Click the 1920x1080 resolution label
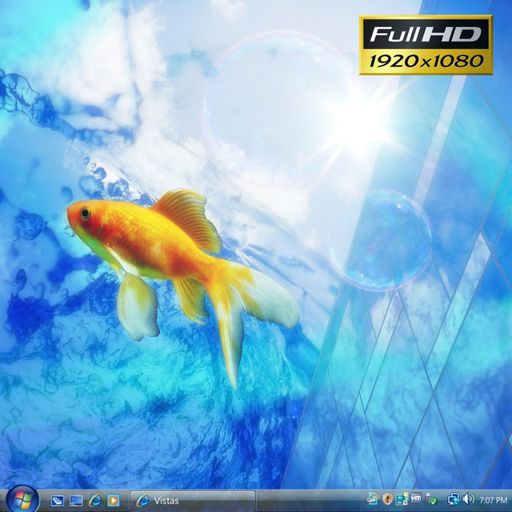512x512 pixels. [424, 60]
